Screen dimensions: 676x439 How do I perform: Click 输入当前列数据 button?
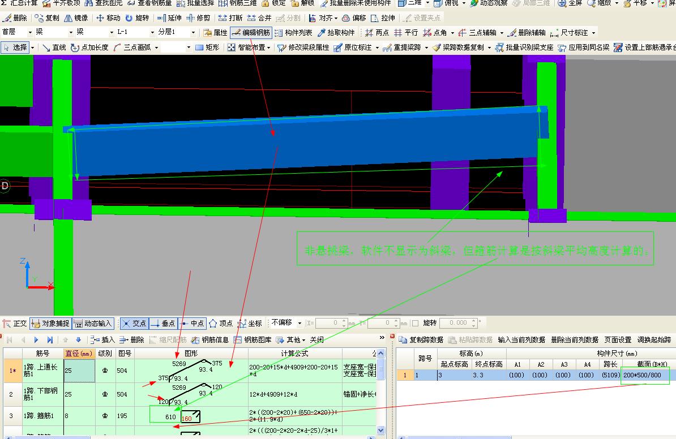(x=521, y=340)
